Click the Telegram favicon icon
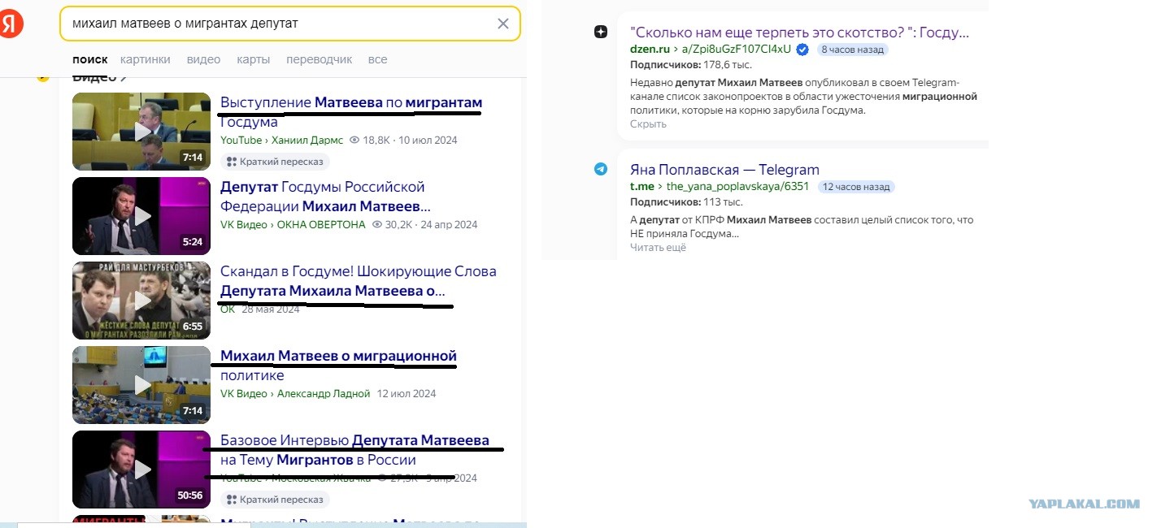This screenshot has height=528, width=1161. (x=601, y=169)
